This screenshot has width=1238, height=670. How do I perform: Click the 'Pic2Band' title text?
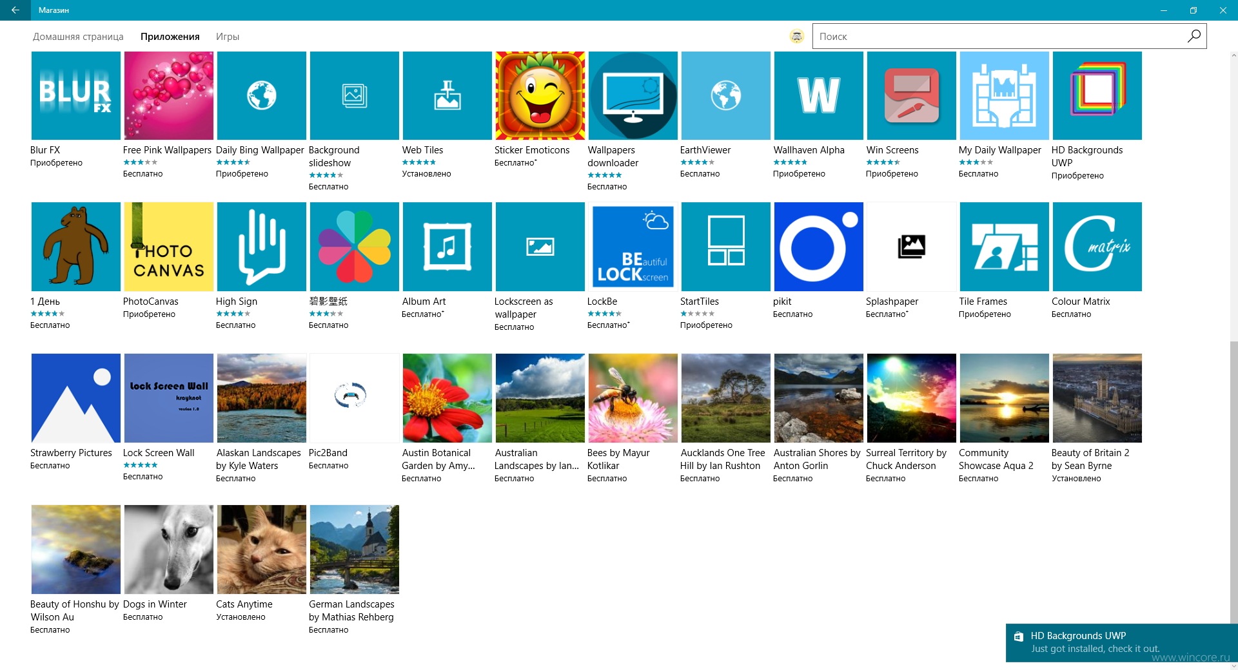[328, 453]
